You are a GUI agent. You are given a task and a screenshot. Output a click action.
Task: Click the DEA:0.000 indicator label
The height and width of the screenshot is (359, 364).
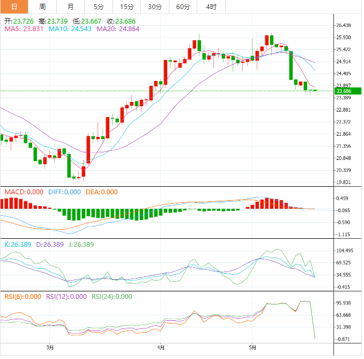pyautogui.click(x=102, y=192)
